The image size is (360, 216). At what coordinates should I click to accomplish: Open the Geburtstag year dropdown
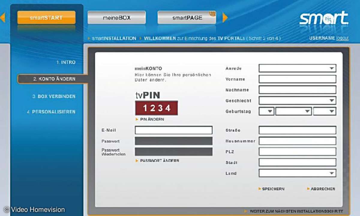click(x=325, y=111)
